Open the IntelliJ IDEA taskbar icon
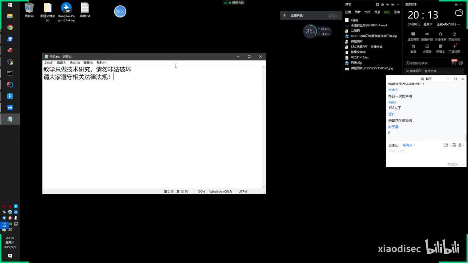This screenshot has height=263, width=468. 10,85
